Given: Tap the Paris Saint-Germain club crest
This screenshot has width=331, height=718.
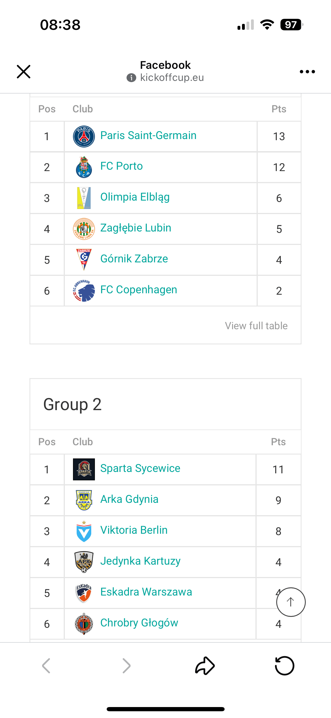Looking at the screenshot, I should [x=84, y=136].
